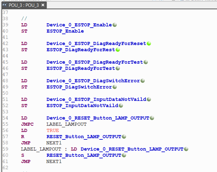
Task: Click the green indicator after Device_0_ESTOP_DiagReadyForReset
Action: (x=149, y=43)
